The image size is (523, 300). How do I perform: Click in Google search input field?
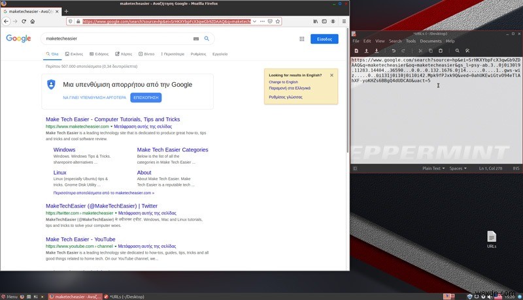[117, 38]
